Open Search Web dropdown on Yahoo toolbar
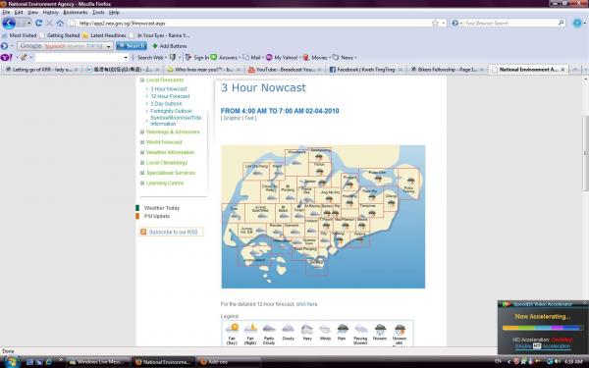The image size is (589, 368). coord(166,58)
